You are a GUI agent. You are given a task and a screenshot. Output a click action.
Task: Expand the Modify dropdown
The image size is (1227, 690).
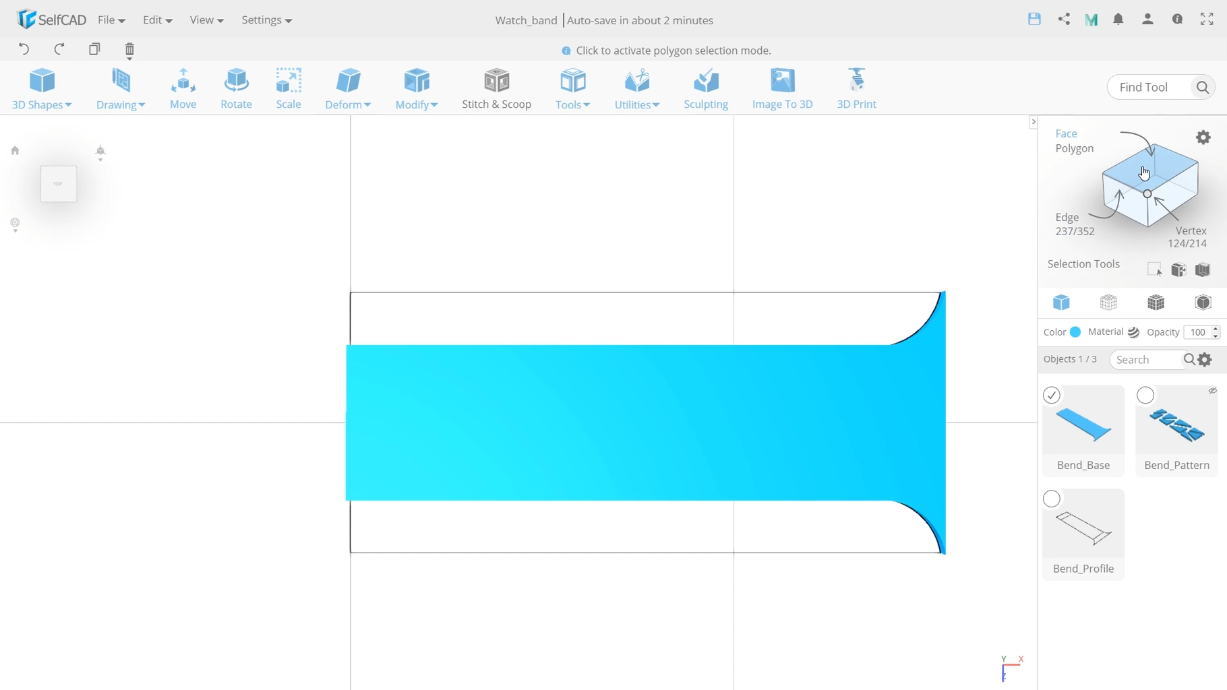point(417,88)
